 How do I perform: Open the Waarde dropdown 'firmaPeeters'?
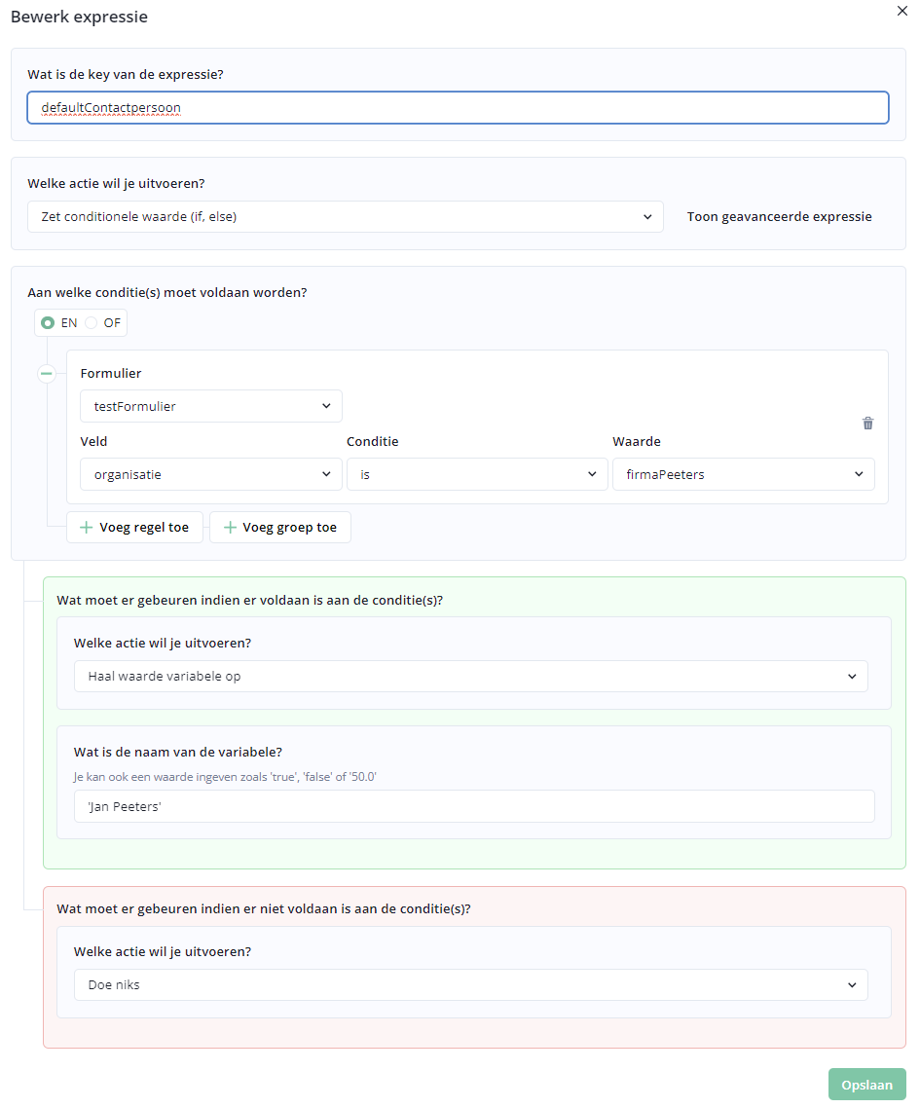[743, 474]
